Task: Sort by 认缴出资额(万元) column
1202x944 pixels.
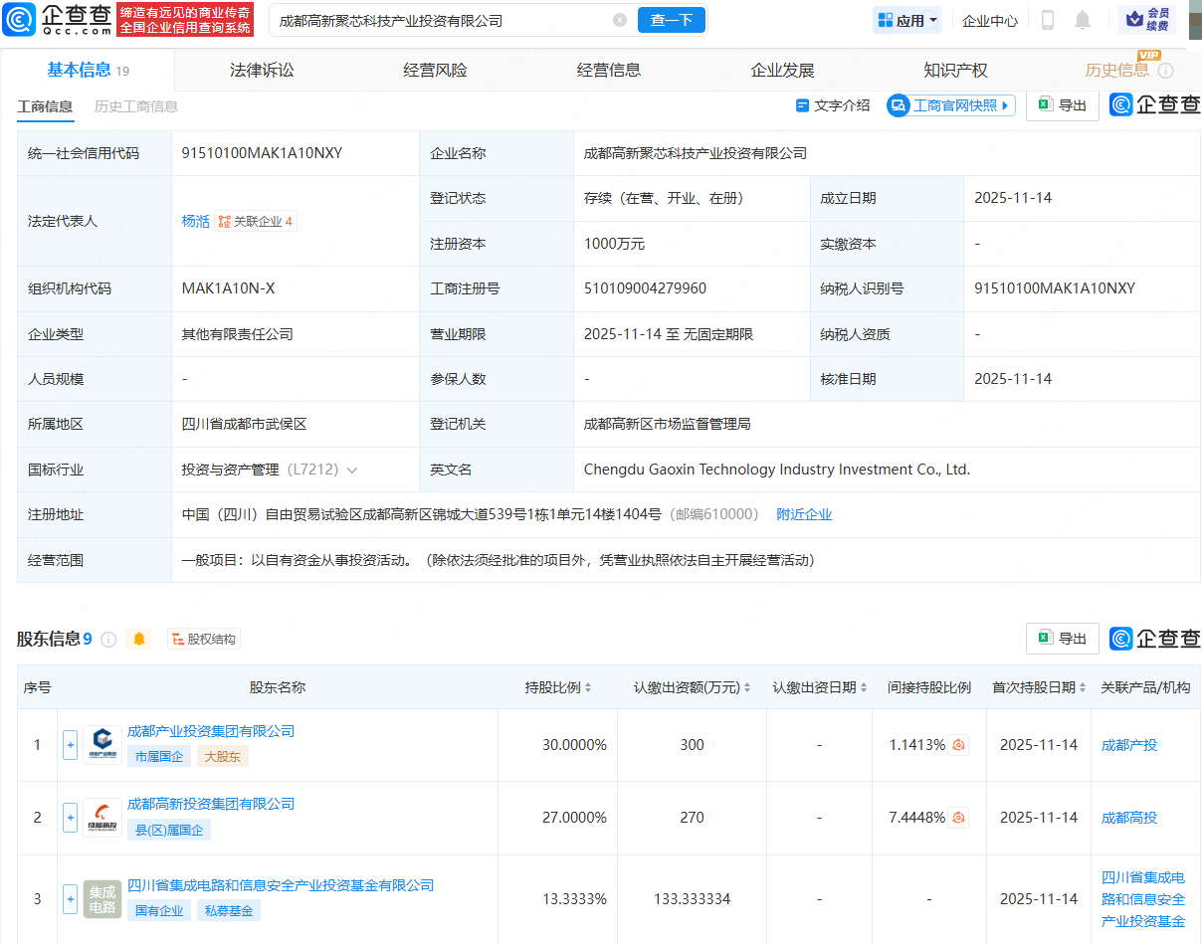Action: coord(747,688)
